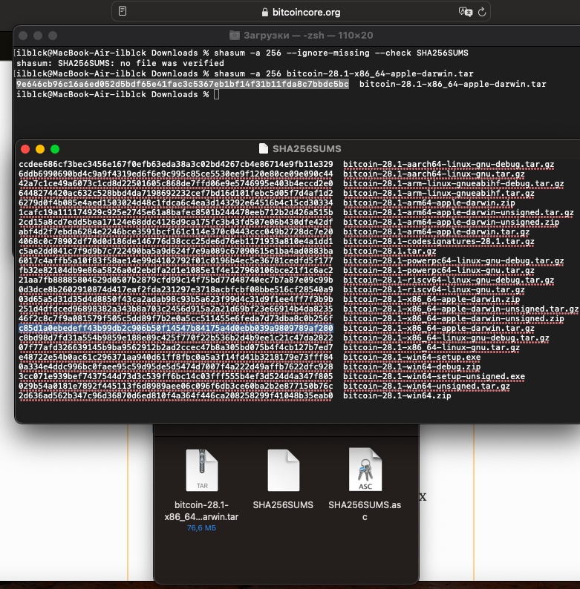Click the SHA256SUMS document title icon
The width and height of the screenshot is (580, 589).
tap(264, 149)
